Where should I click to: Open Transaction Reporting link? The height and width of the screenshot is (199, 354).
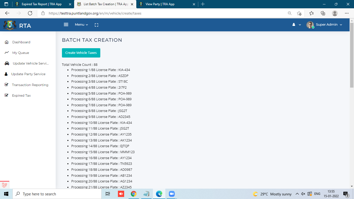click(x=30, y=85)
